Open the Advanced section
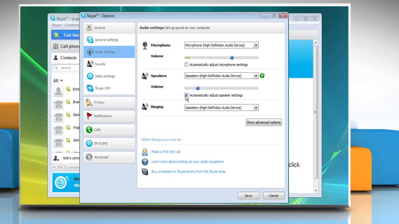 click(x=109, y=157)
